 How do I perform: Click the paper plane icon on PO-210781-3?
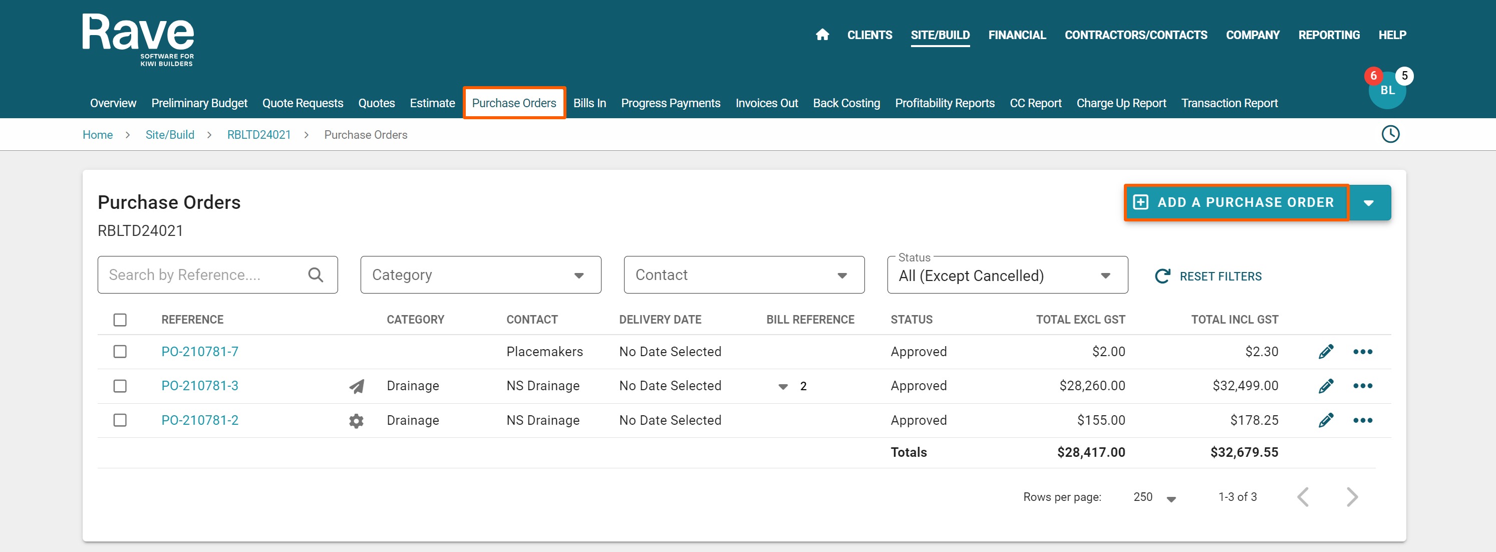pos(357,386)
